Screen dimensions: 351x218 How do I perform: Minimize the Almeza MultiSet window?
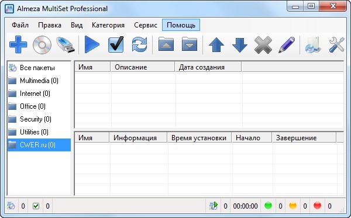click(295, 6)
